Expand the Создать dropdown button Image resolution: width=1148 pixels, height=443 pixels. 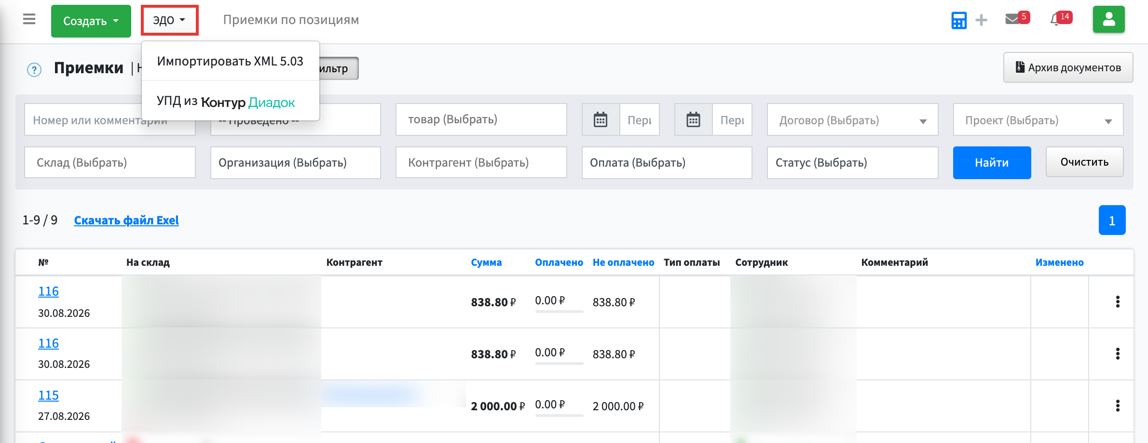pos(91,21)
